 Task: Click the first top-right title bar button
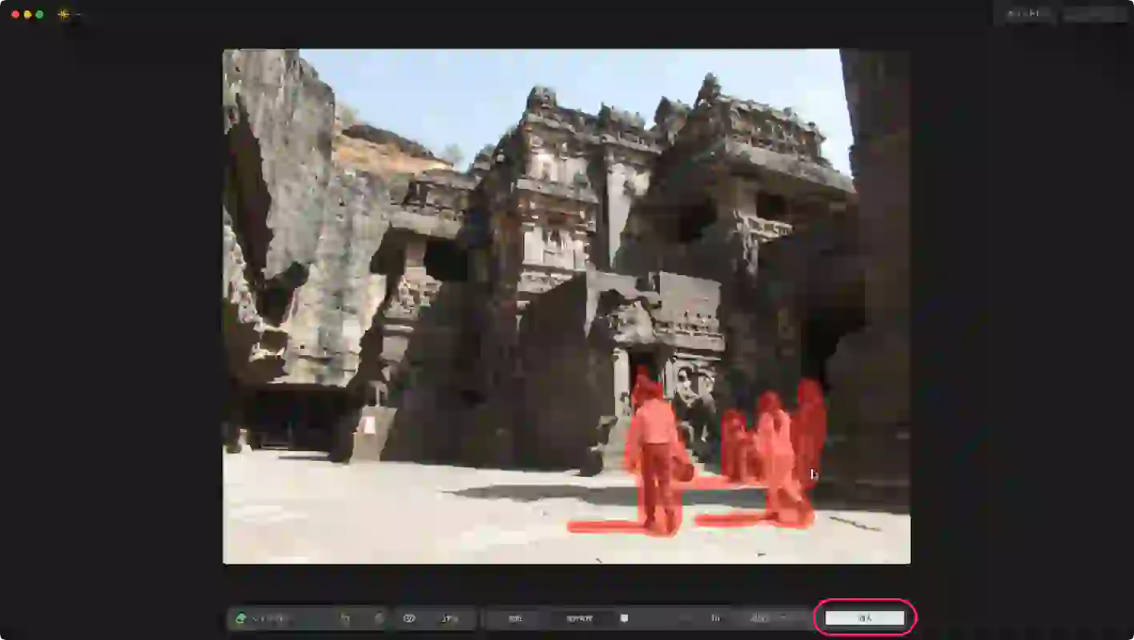(1027, 14)
